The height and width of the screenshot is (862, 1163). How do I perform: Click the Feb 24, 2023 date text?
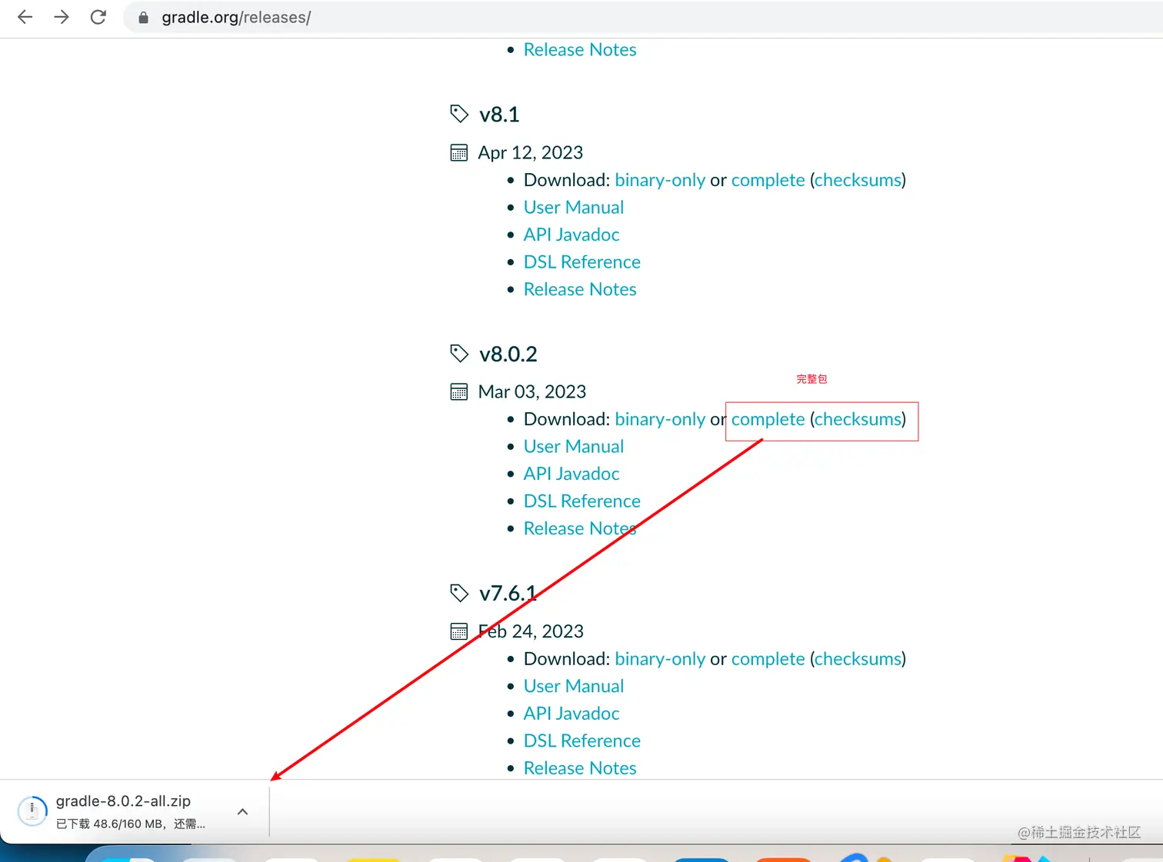coord(531,631)
